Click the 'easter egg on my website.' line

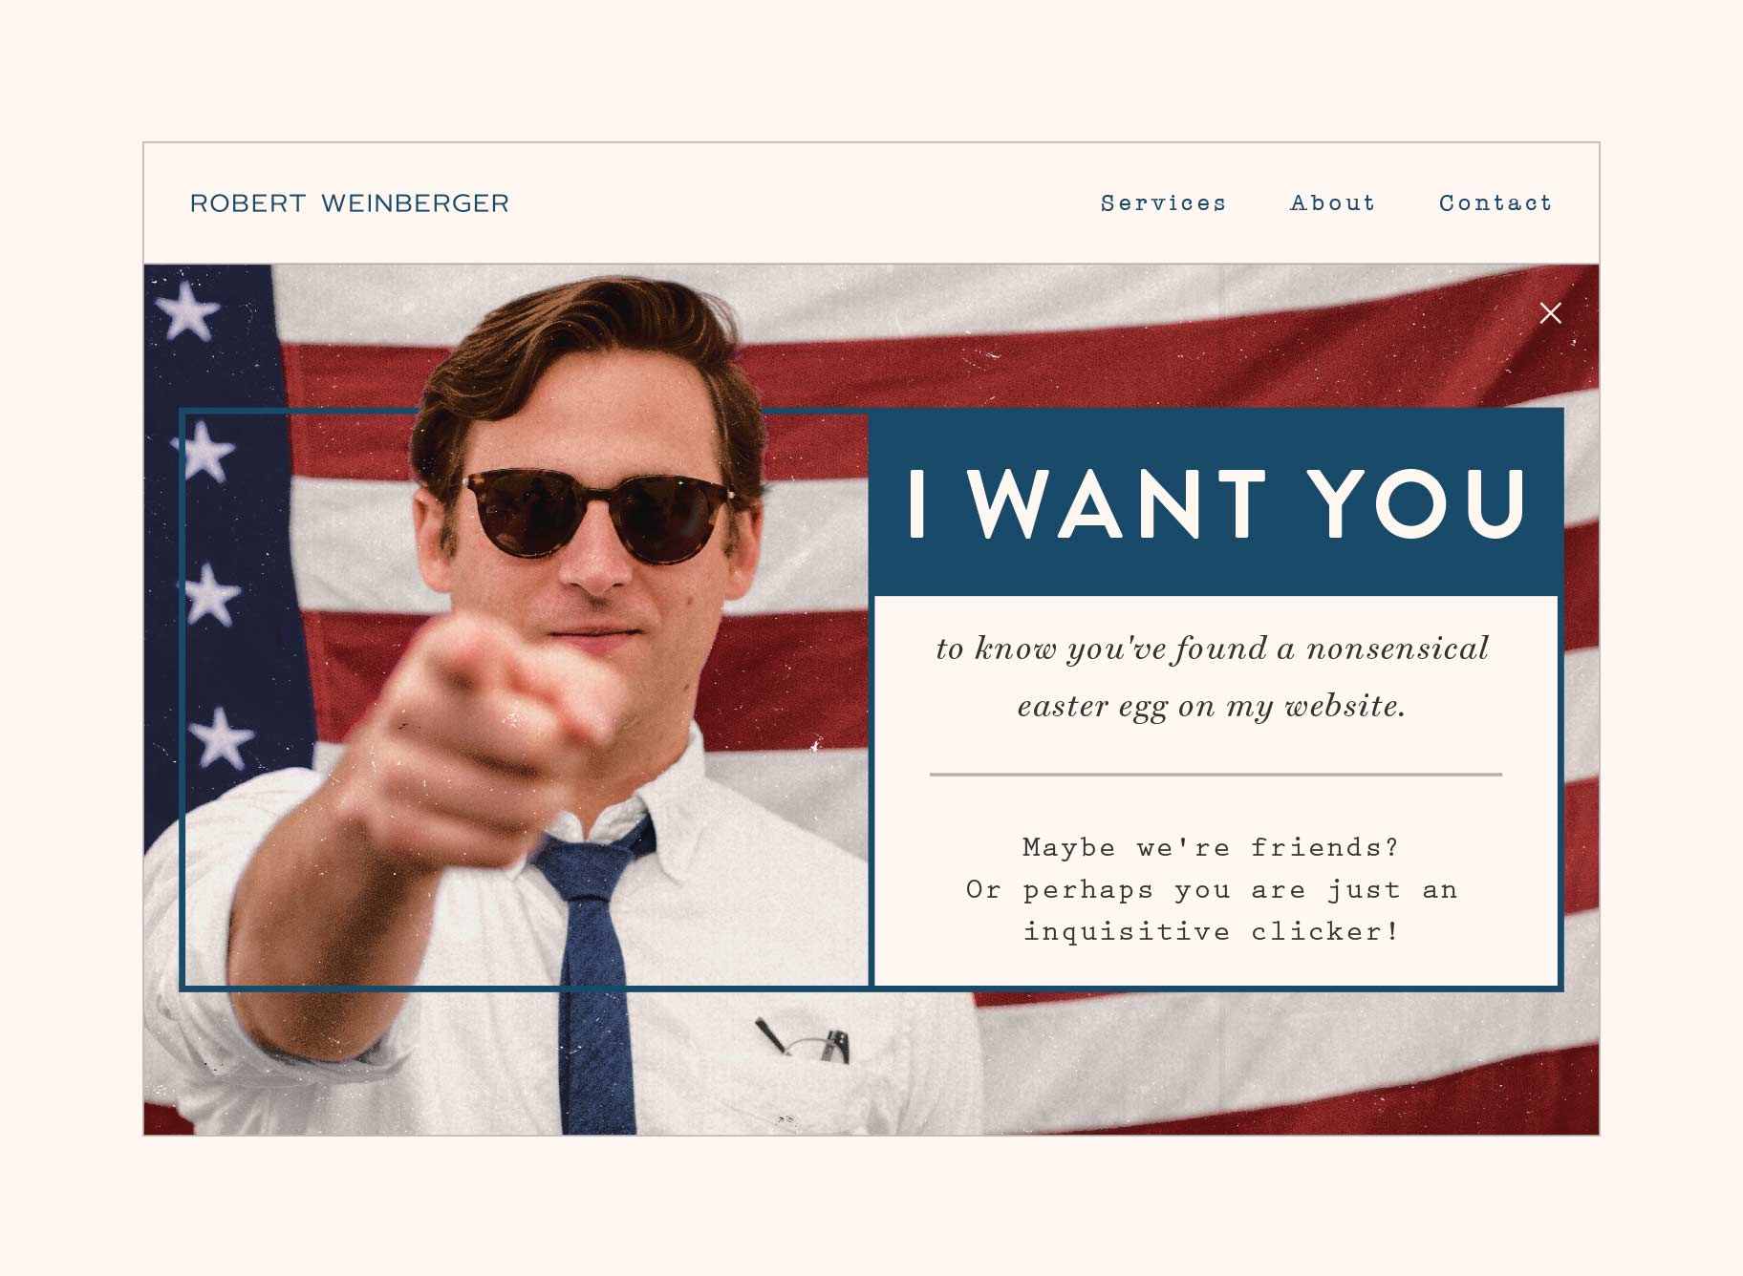coord(1212,706)
